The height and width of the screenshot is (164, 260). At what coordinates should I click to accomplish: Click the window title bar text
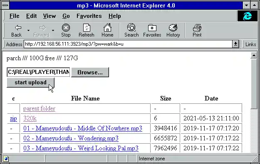[x=126, y=6]
